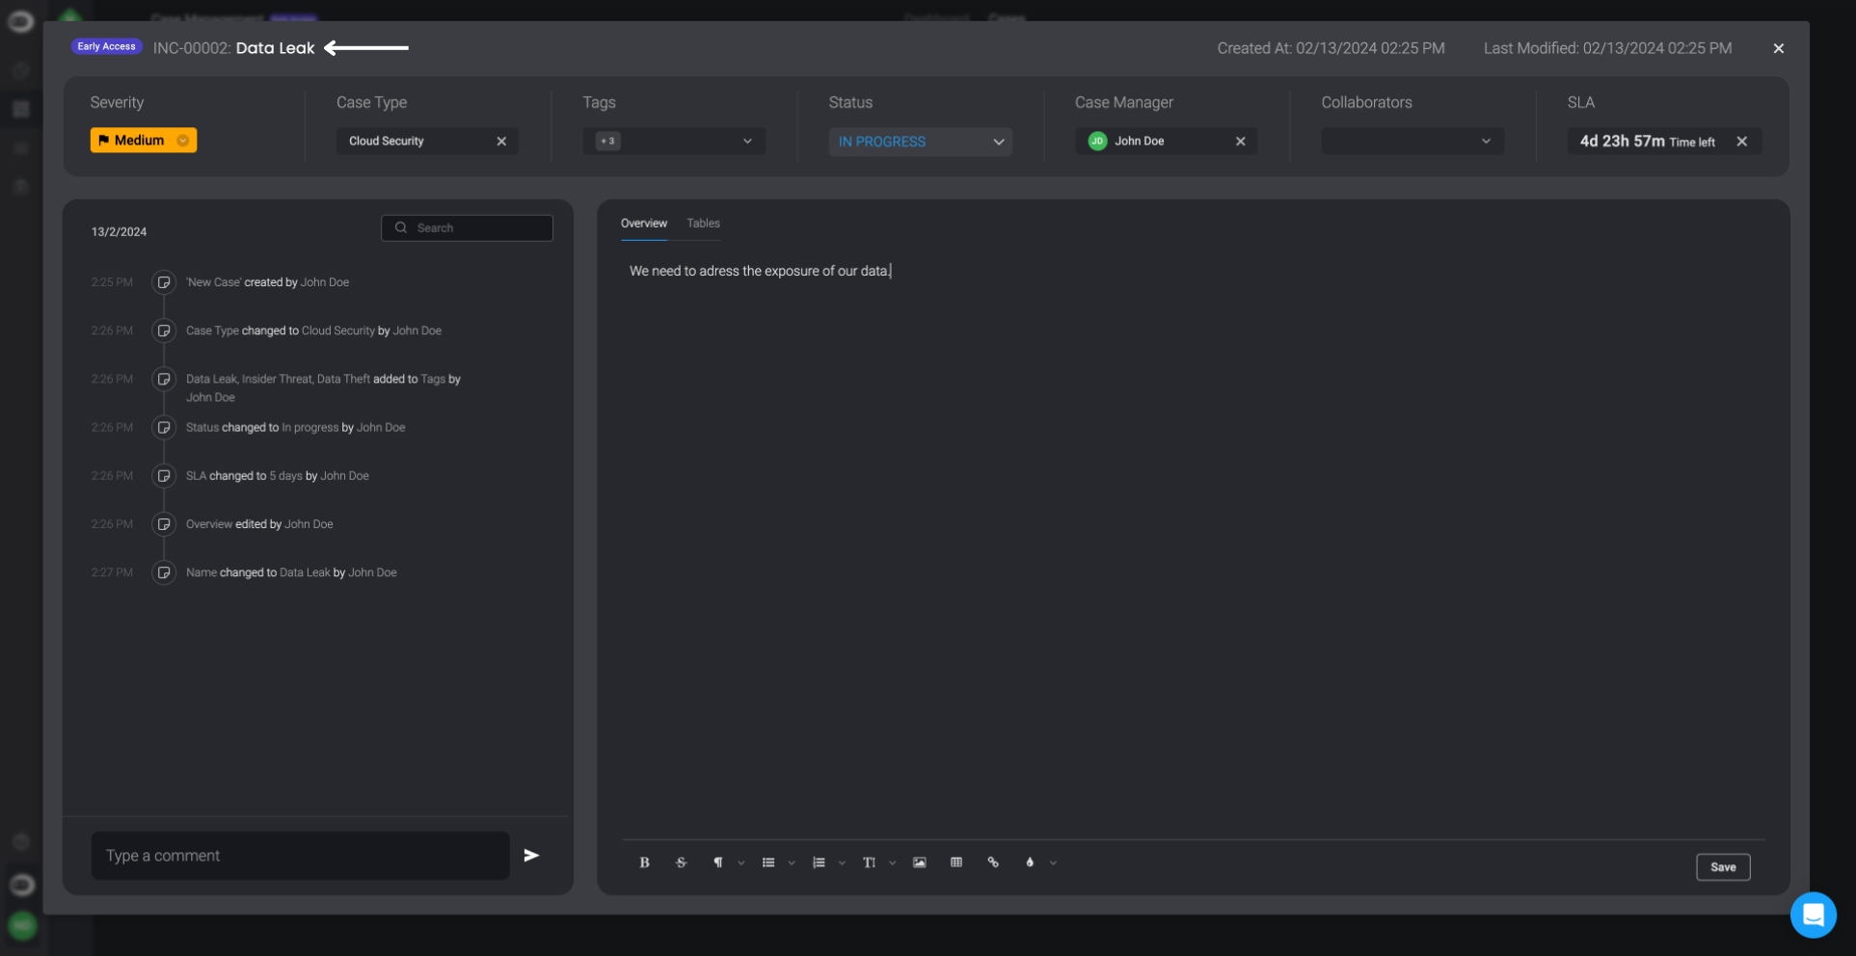This screenshot has width=1856, height=956.
Task: Open font size dropdown arrow
Action: 893,863
